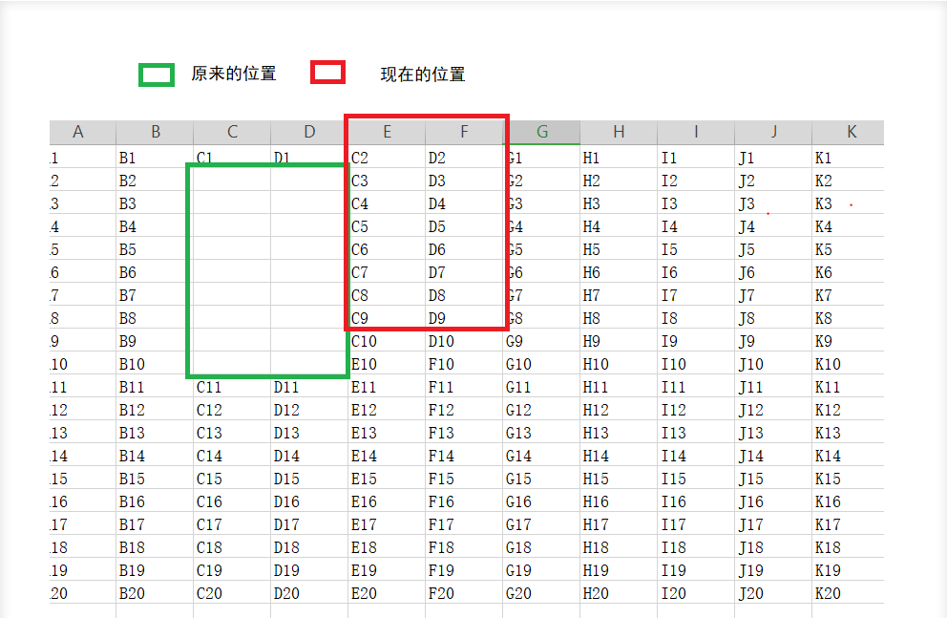Click cell containing E18
The height and width of the screenshot is (618, 947).
[x=387, y=547]
